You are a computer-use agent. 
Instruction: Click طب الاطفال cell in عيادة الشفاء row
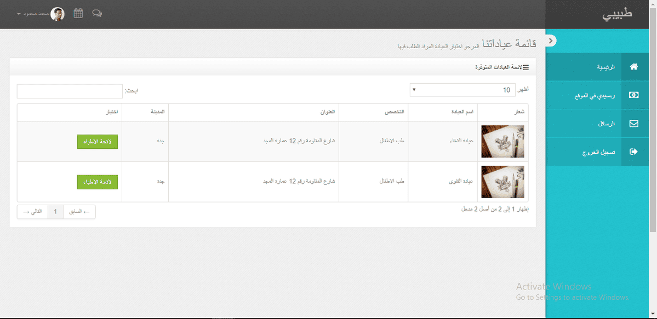tap(373, 142)
